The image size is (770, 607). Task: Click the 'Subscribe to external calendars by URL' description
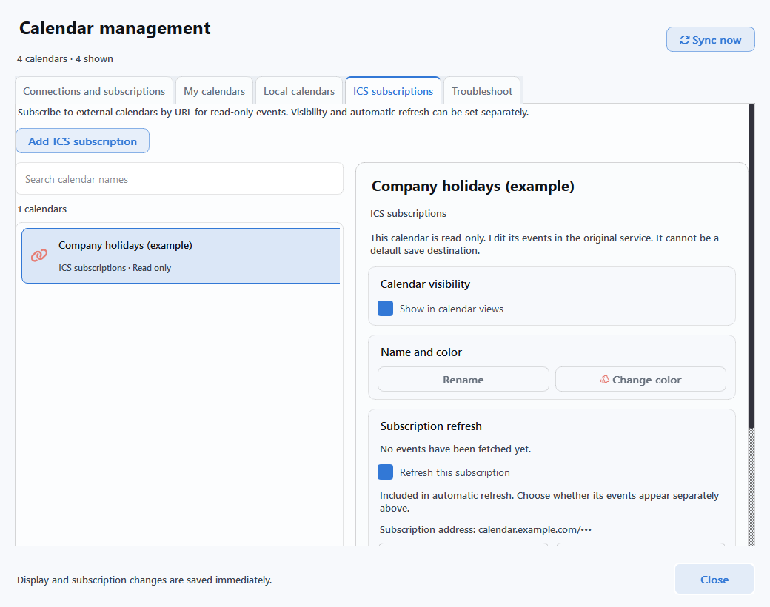tap(273, 112)
